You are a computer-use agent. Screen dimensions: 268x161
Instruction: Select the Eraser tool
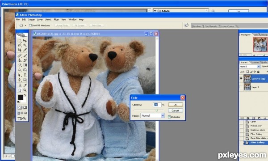click(x=20, y=65)
